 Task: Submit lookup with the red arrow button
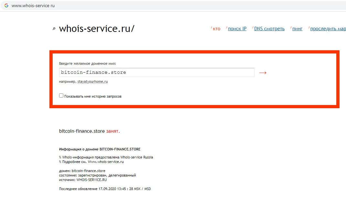pyautogui.click(x=263, y=72)
